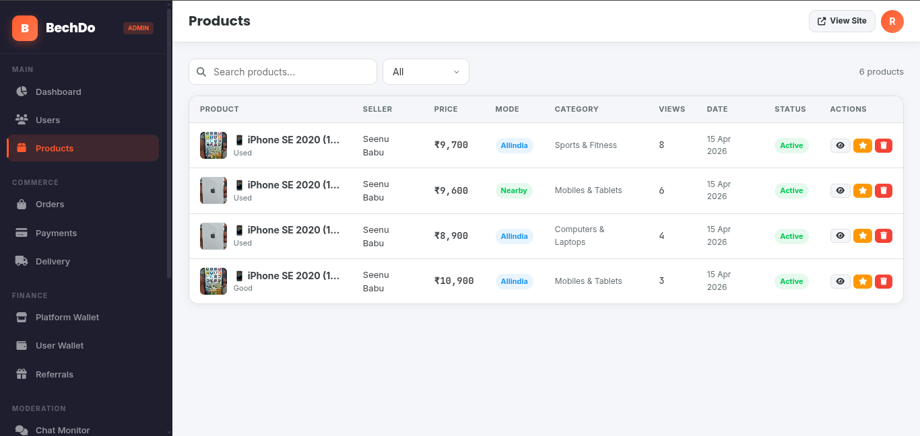Click the ADMIN badge

click(138, 28)
